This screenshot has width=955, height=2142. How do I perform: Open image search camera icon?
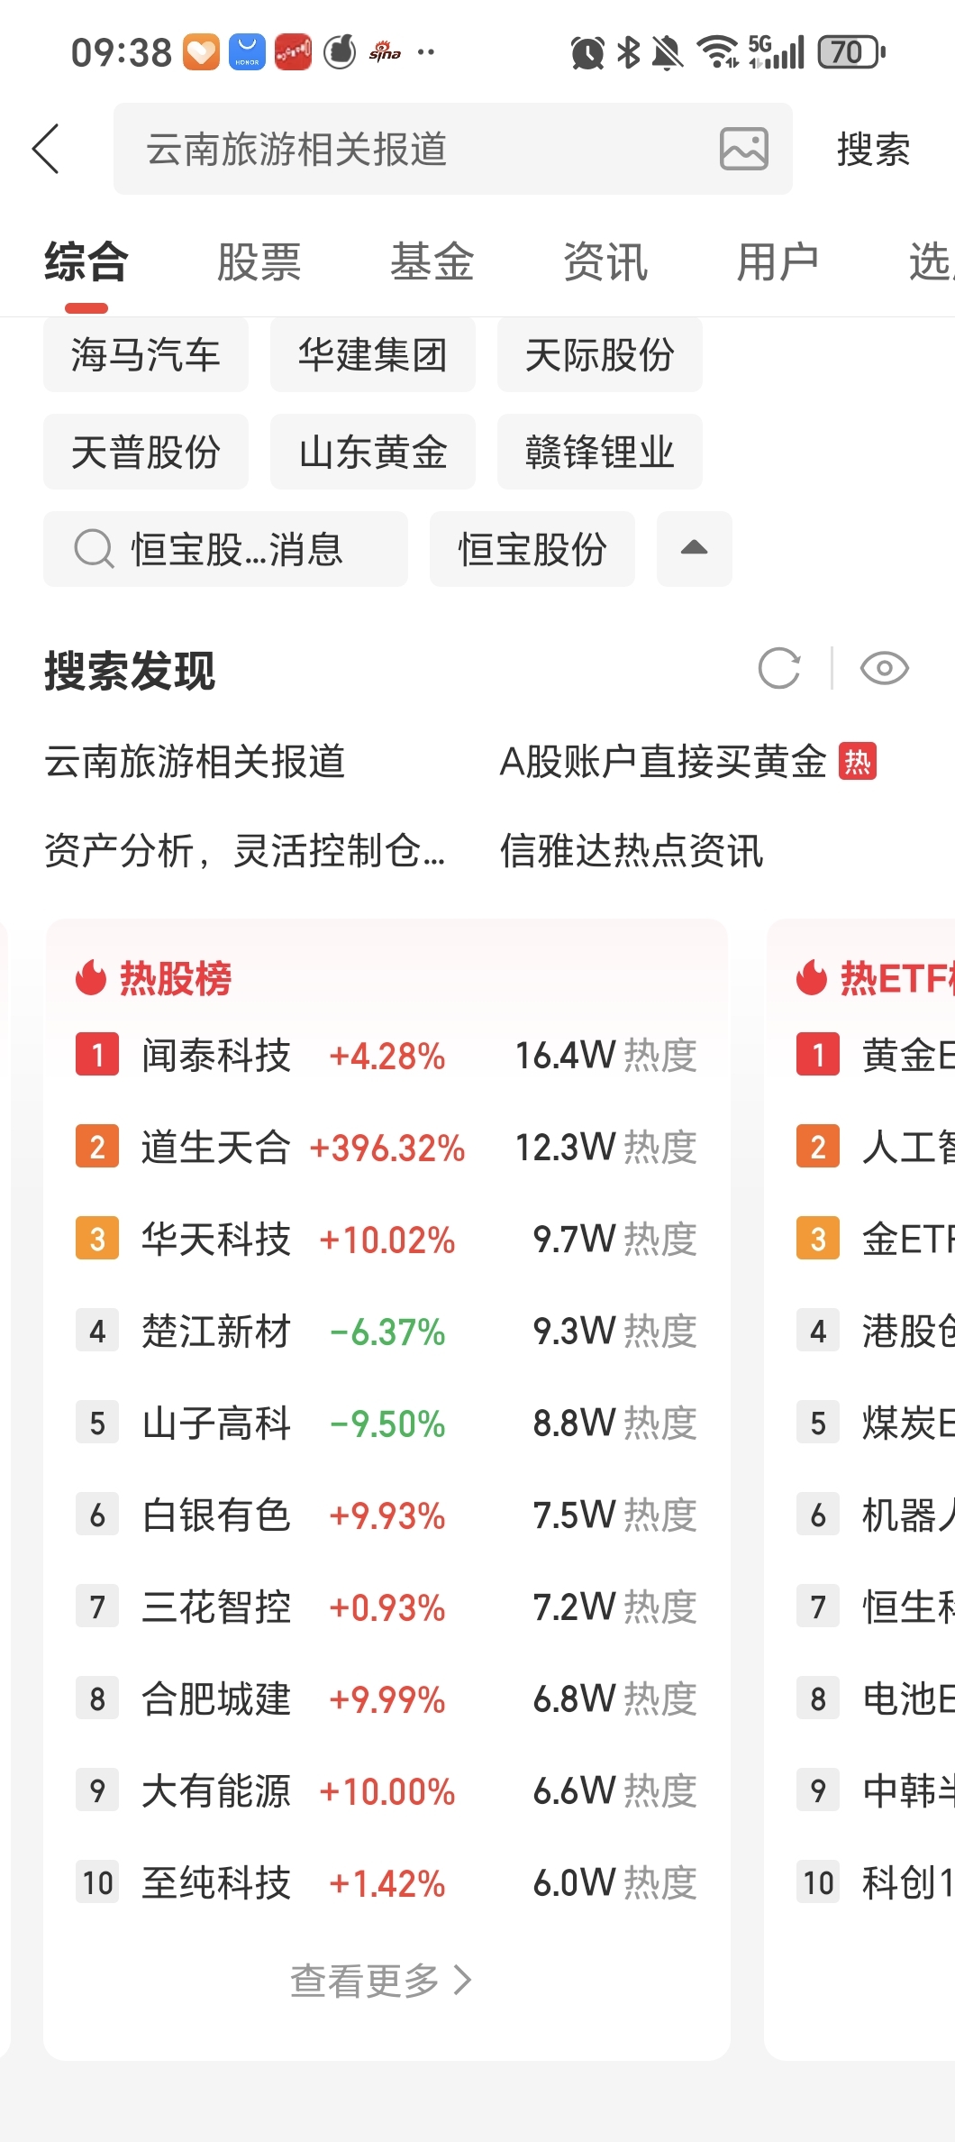tap(743, 149)
